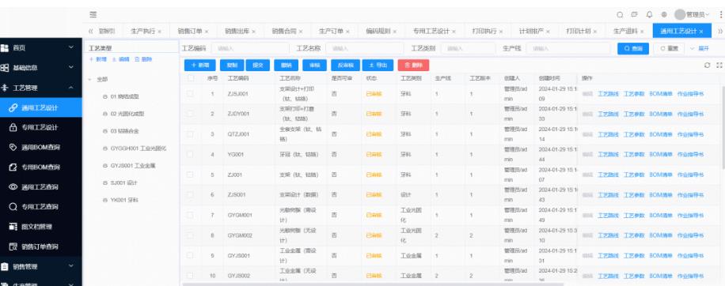Image resolution: width=725 pixels, height=286 pixels.
Task: Click the horizontal scrollbar below the table
Action: (373, 284)
